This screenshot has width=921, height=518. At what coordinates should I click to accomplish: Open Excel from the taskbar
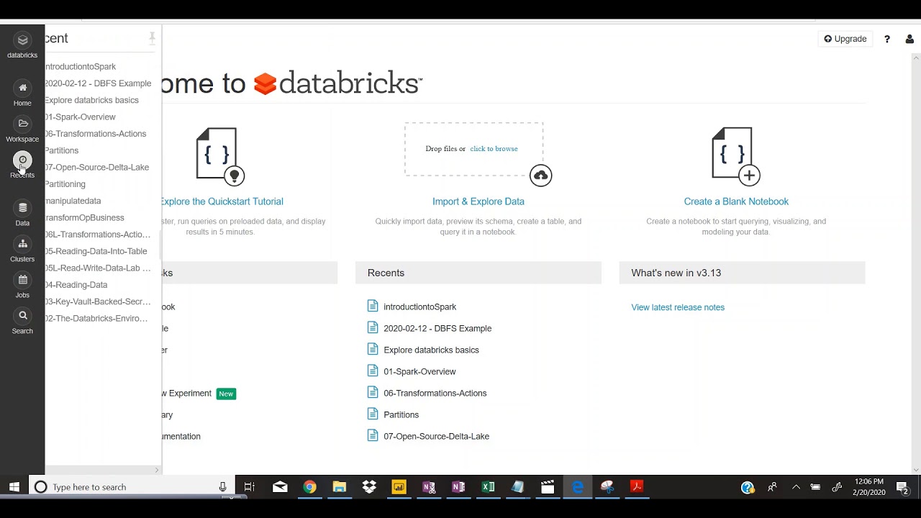coord(489,487)
